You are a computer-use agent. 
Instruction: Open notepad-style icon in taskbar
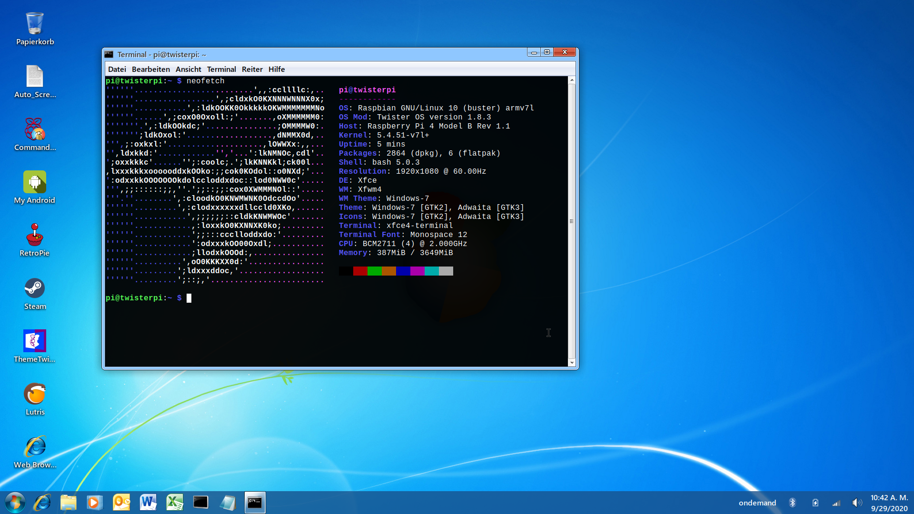click(228, 503)
